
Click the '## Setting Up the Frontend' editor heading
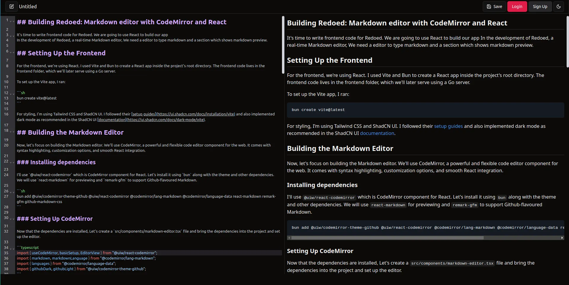(x=61, y=53)
